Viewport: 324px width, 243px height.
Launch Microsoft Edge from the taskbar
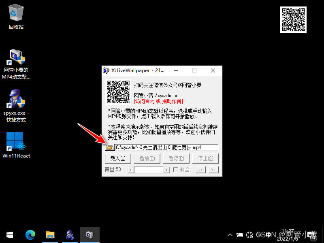click(x=30, y=234)
